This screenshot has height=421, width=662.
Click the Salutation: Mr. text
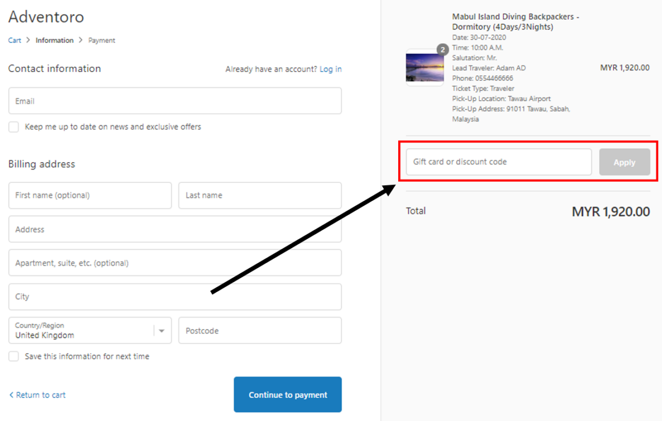[x=474, y=58]
